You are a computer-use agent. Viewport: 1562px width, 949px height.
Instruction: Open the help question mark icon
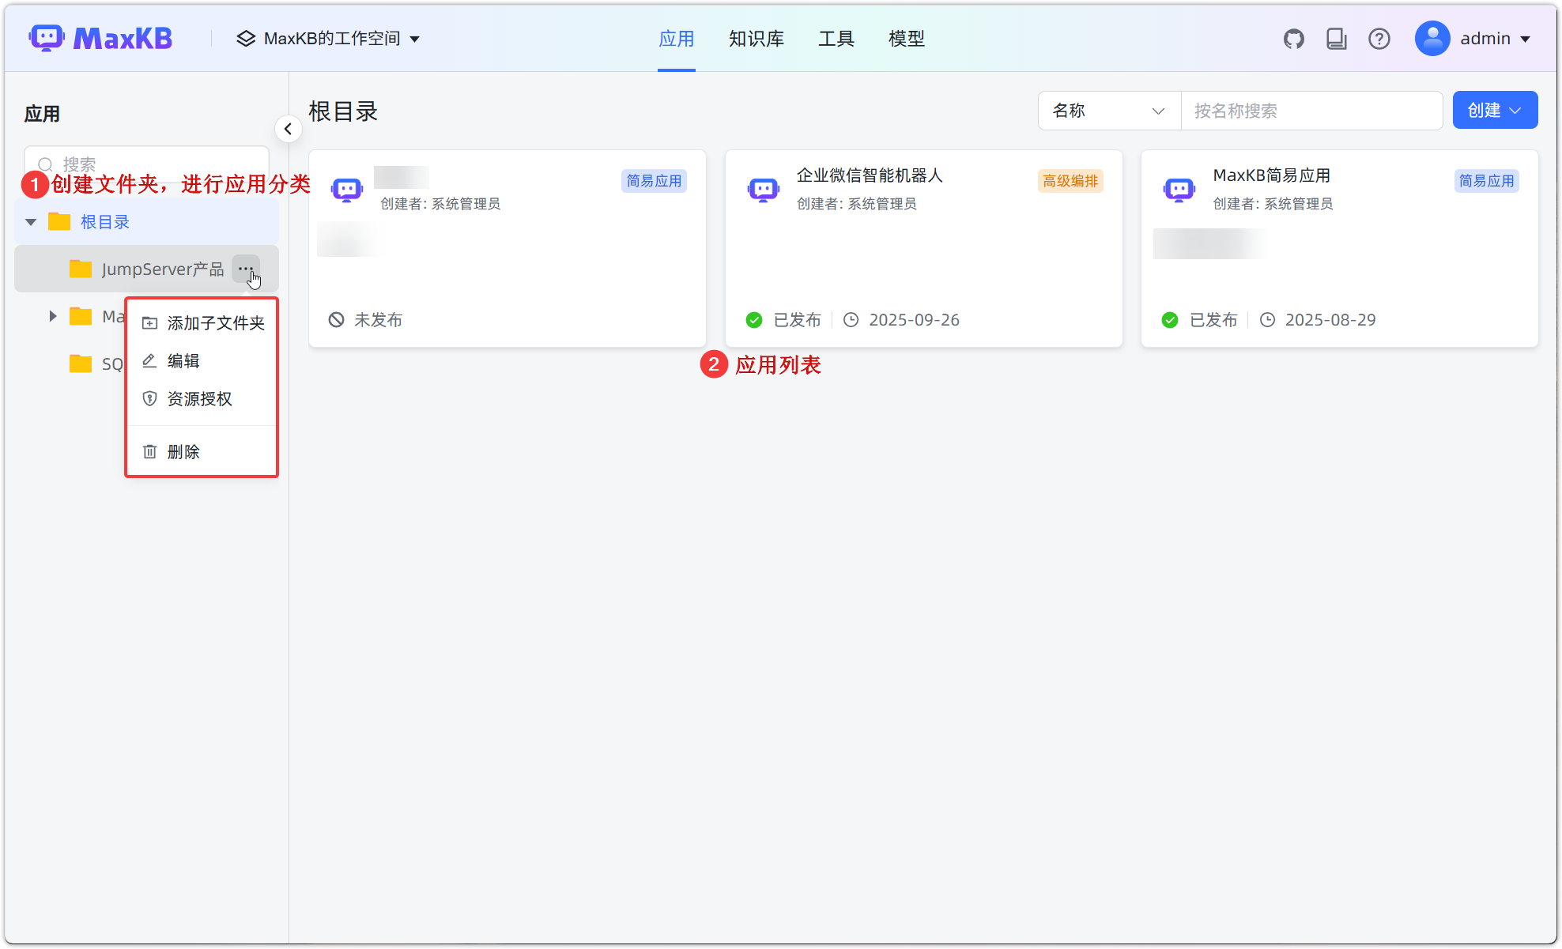tap(1379, 38)
